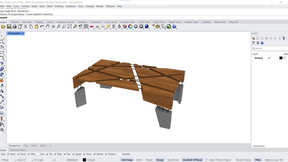Click the light bulb Hide objects icon
288x162 pixels.
(x=114, y=27)
